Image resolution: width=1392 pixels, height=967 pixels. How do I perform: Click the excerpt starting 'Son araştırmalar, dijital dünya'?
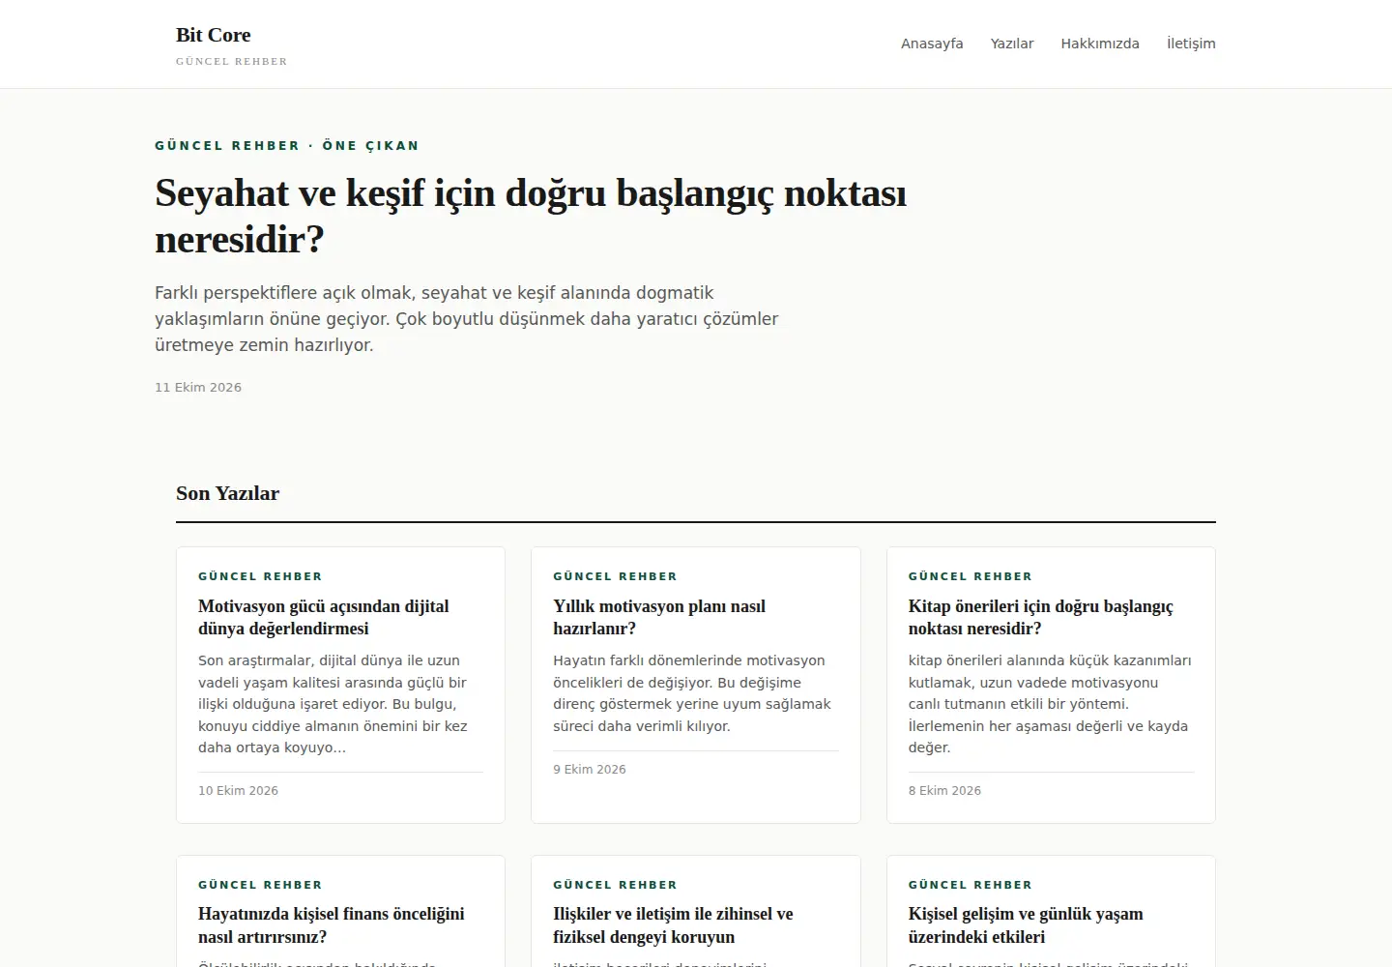[x=333, y=704]
